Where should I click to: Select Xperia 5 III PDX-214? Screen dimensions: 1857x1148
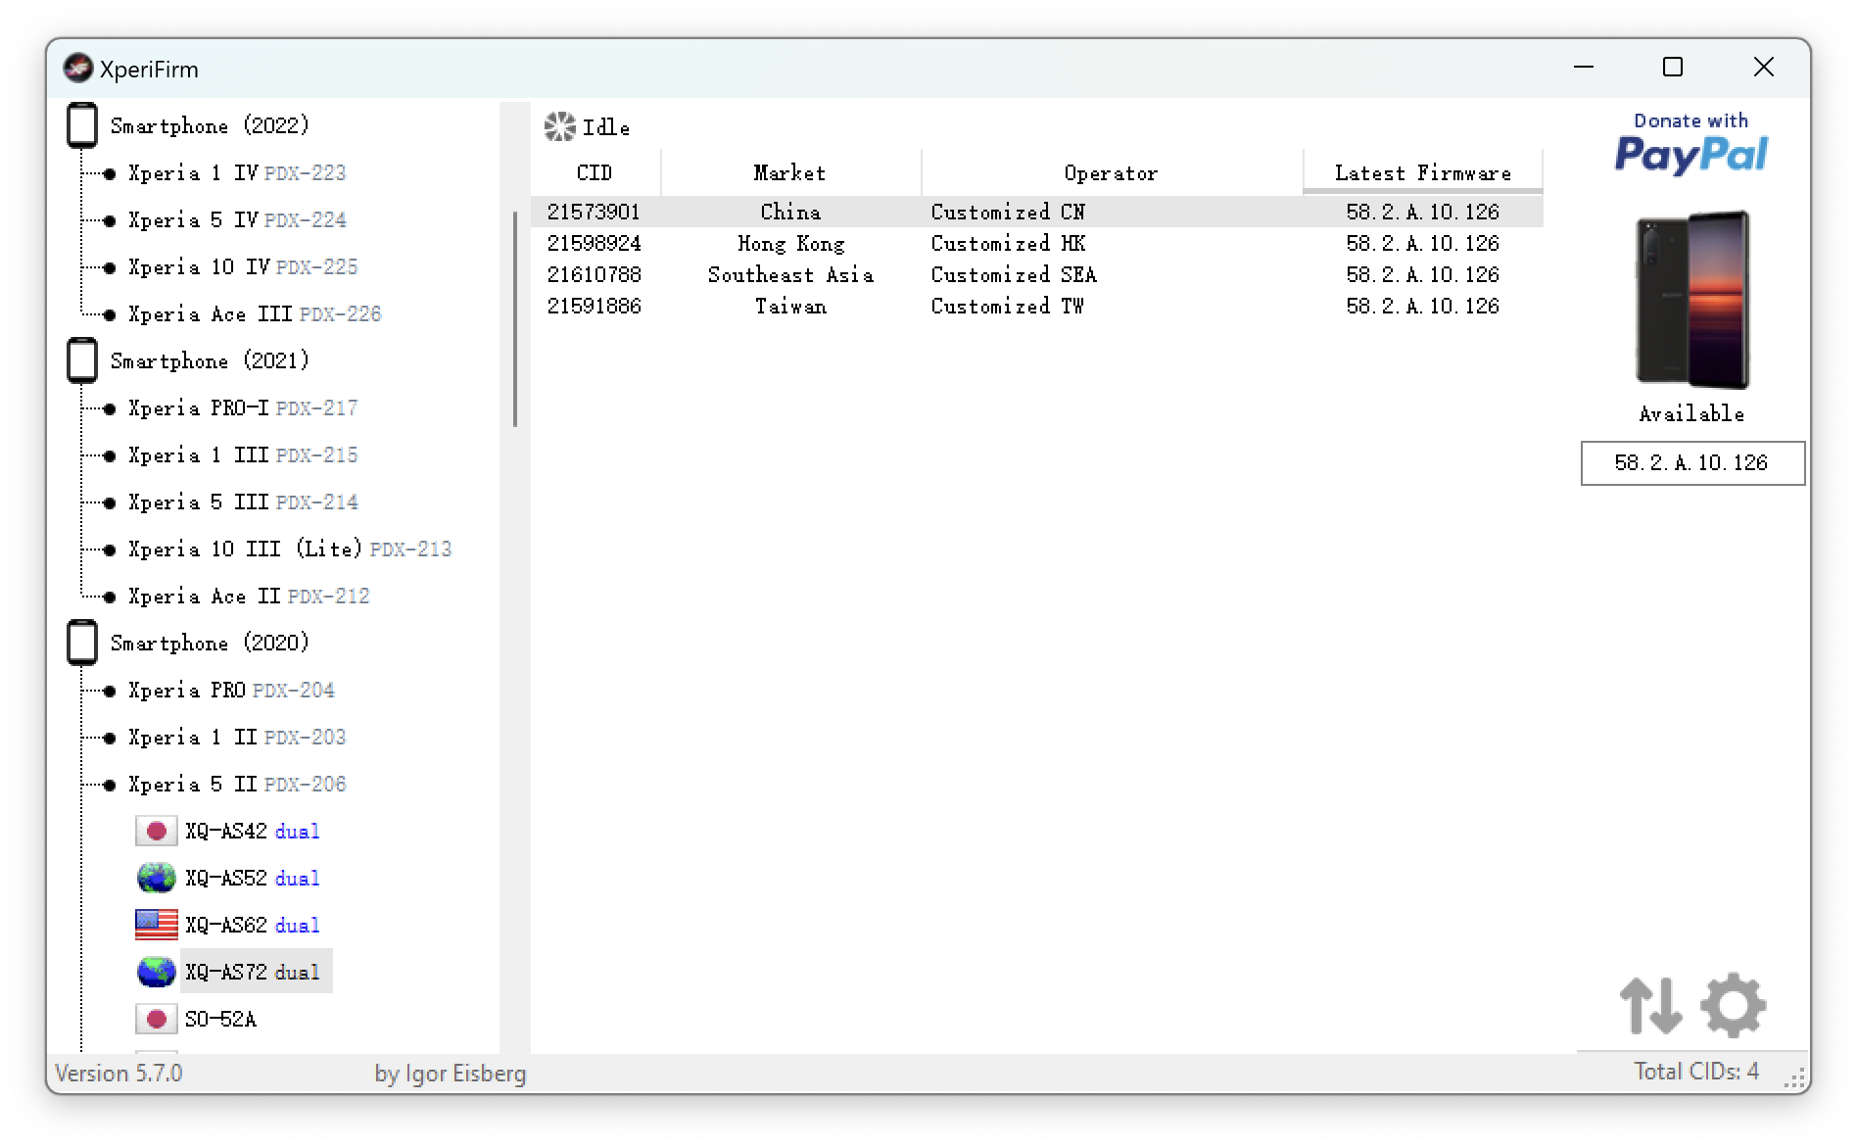coord(243,502)
